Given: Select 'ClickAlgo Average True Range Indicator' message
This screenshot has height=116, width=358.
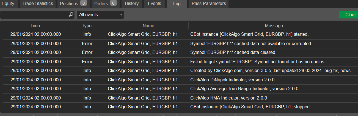Looking at the screenshot, I should [244, 89].
